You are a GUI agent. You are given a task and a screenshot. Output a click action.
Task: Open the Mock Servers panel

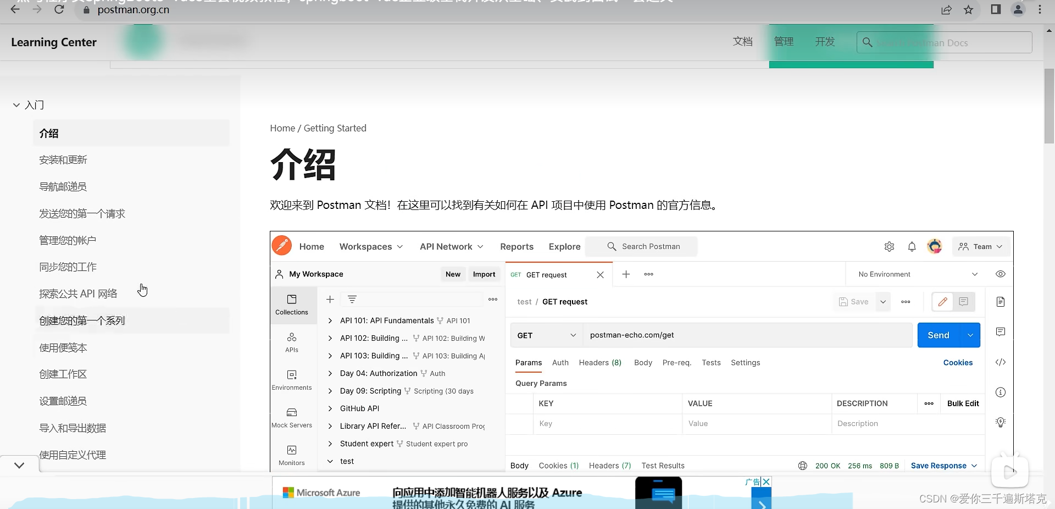click(292, 418)
